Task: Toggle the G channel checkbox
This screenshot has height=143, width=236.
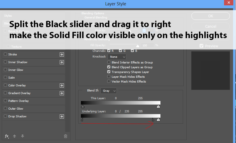Action: pos(120,51)
